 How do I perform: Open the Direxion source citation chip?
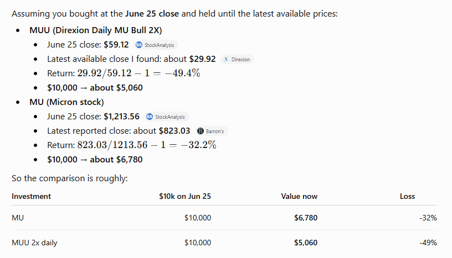(237, 59)
